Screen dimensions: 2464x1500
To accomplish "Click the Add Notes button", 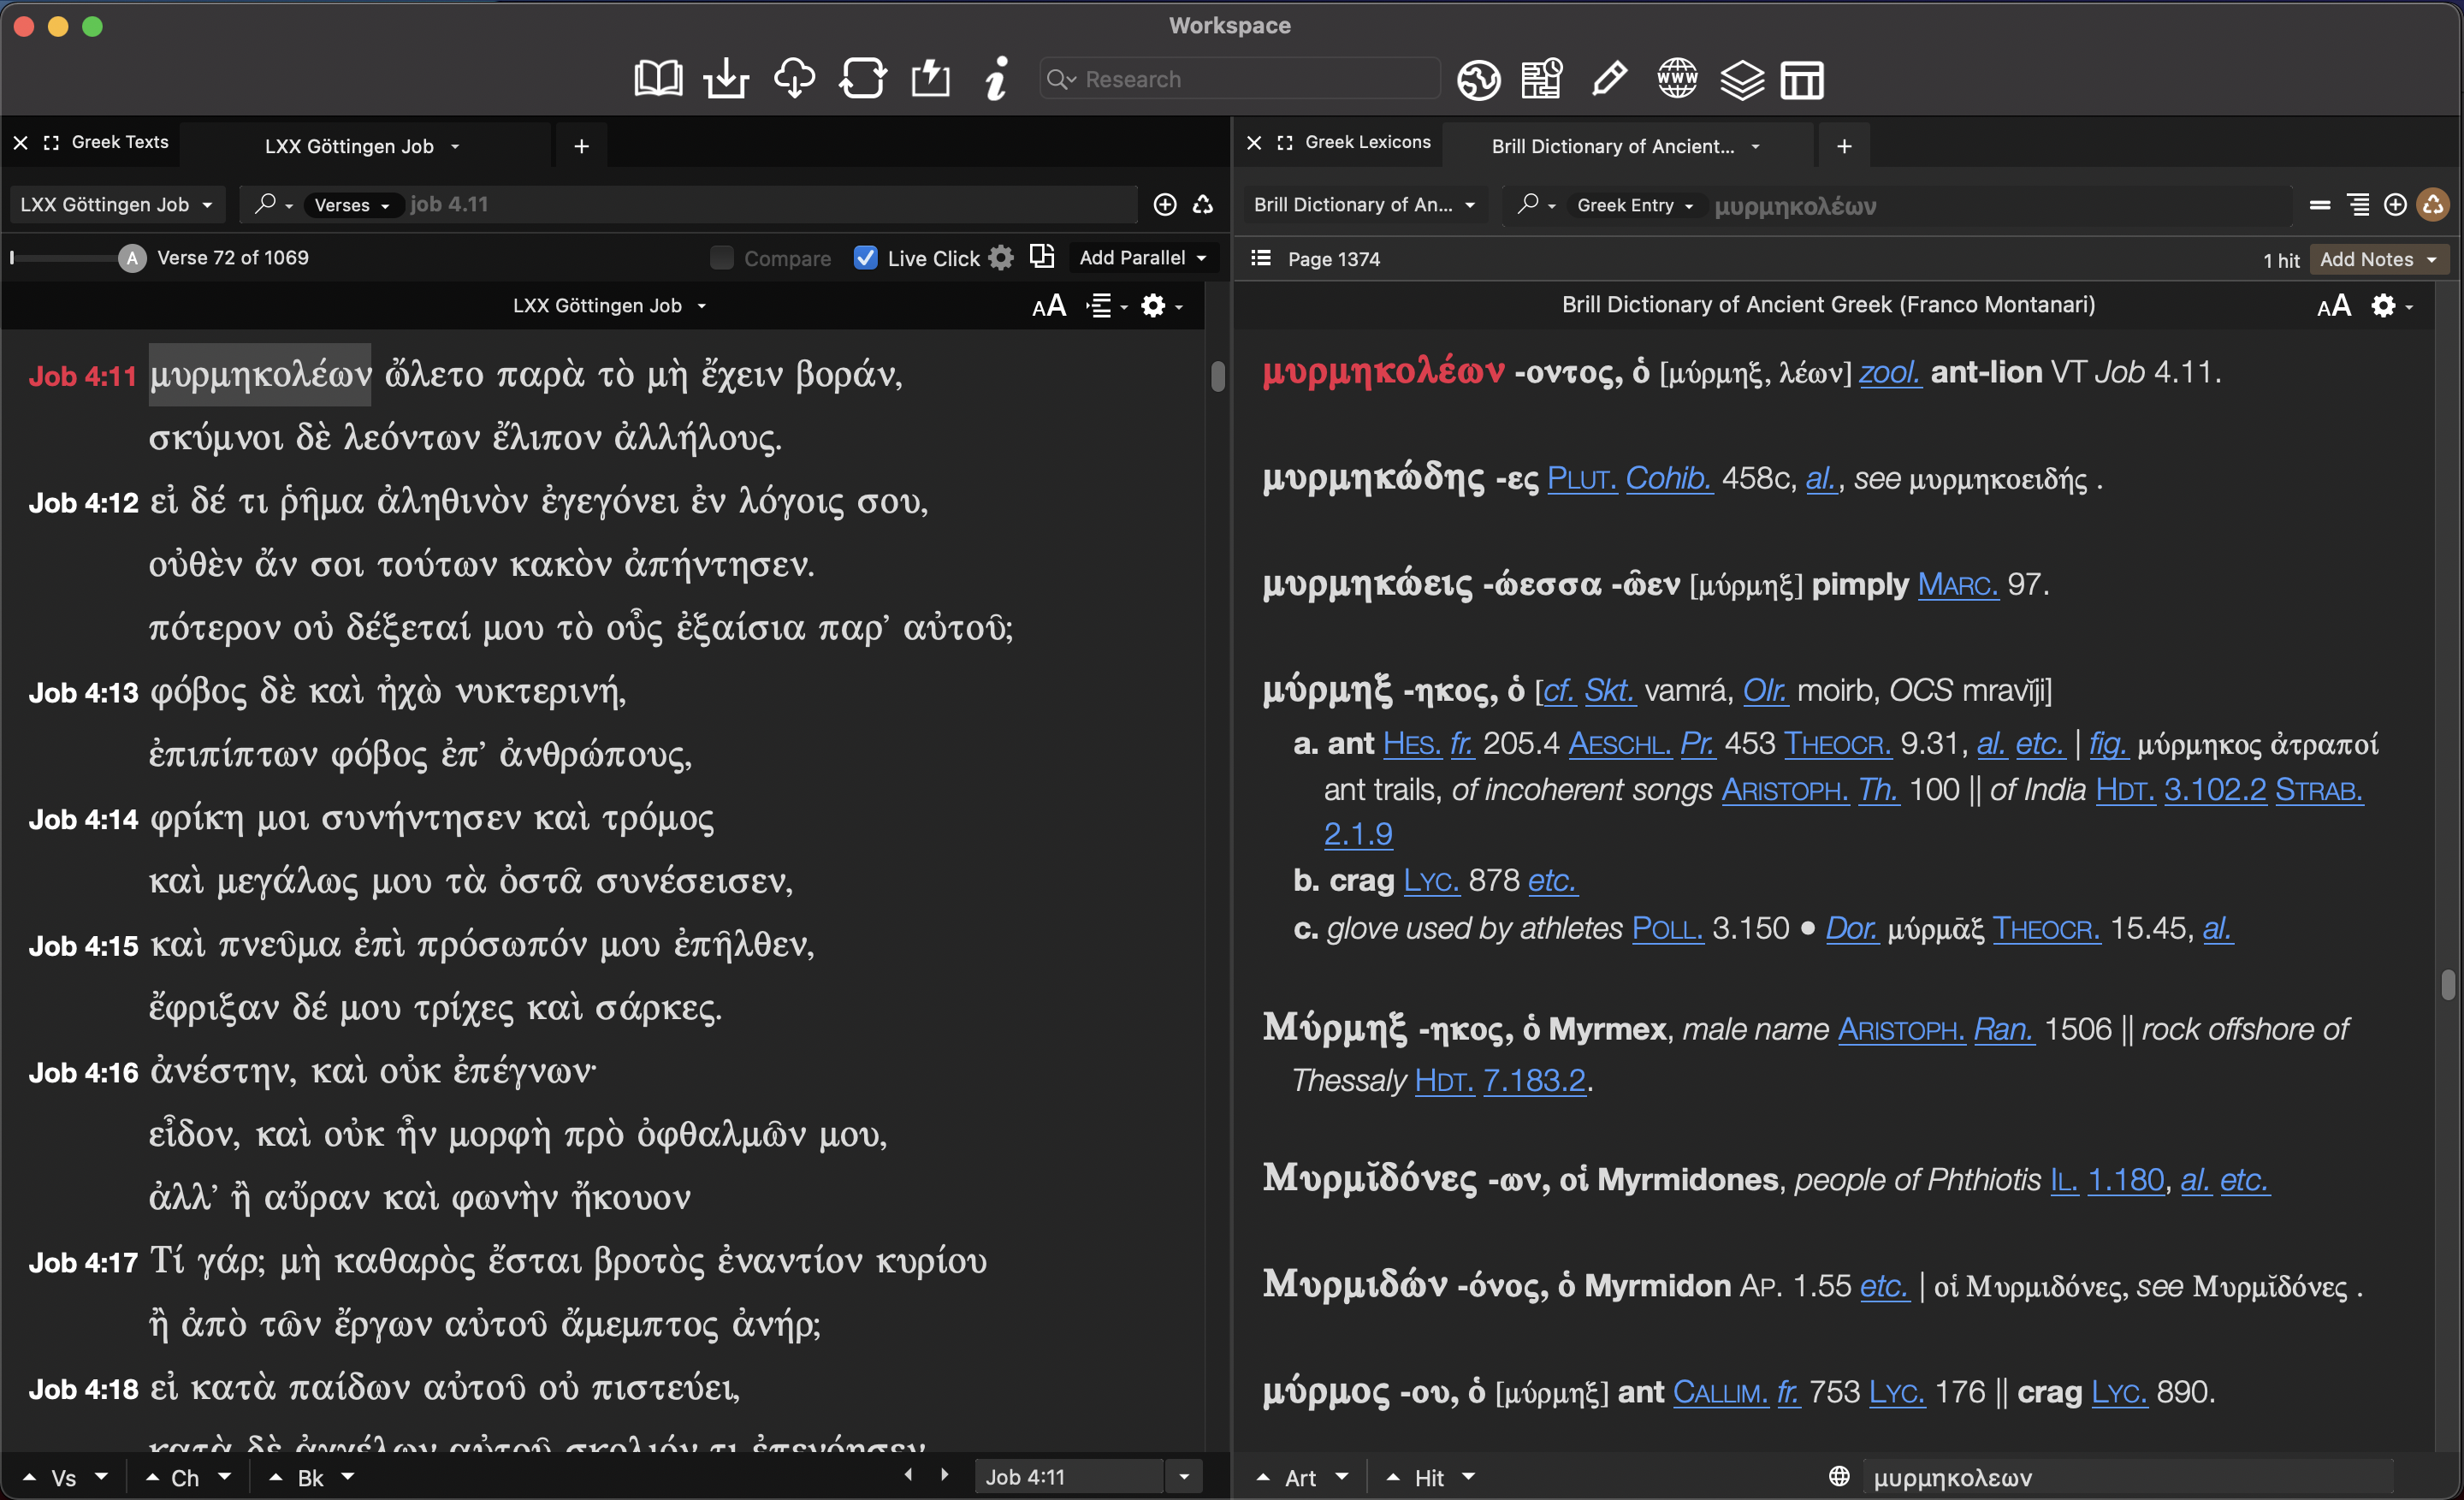I will (2377, 259).
